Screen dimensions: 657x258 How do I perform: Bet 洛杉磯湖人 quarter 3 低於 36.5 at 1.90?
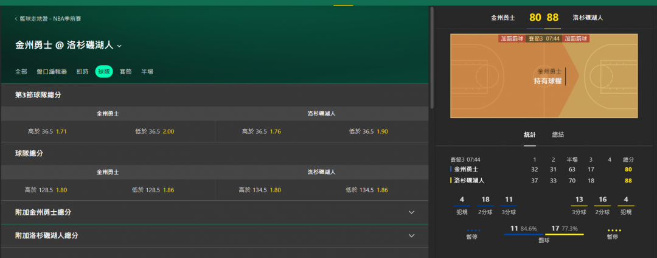point(368,131)
